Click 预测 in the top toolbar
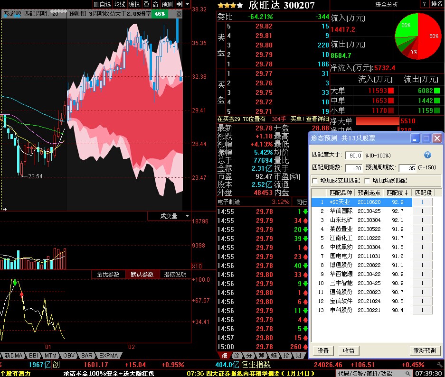Viewport: 445px width, 377px height. 167,4
